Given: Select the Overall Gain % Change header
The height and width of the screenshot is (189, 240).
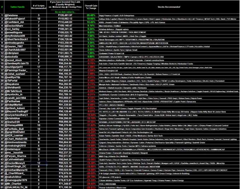Looking at the screenshot, I should [91, 7].
